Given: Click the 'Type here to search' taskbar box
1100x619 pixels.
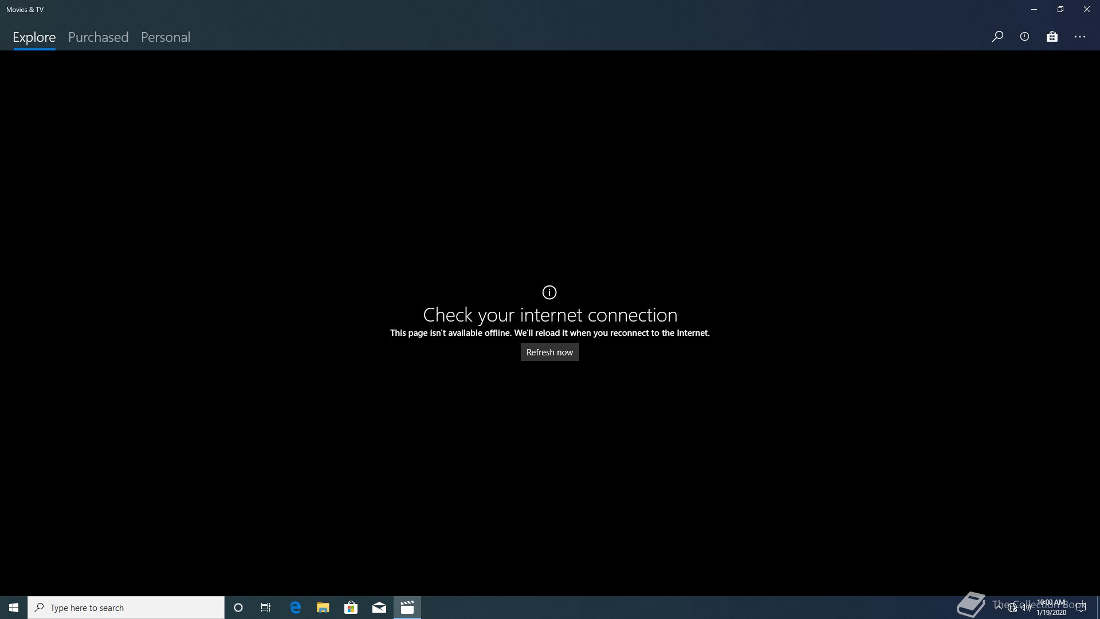Looking at the screenshot, I should [126, 608].
